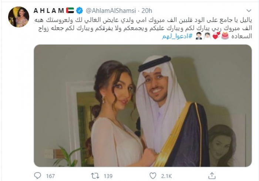
Task: Click the birthday cake emoji
Action: [225, 35]
